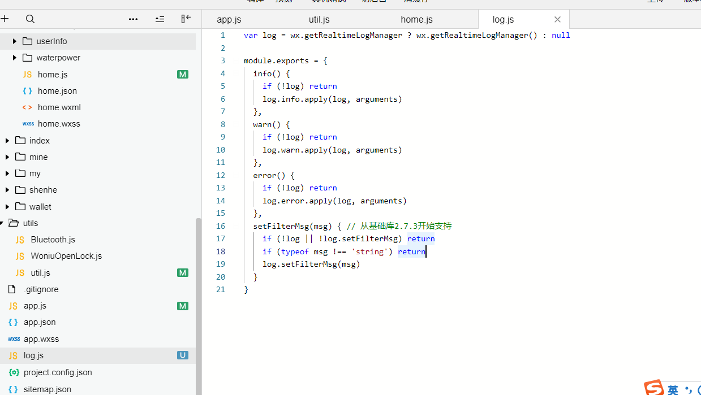This screenshot has height=395, width=701.
Task: Click the file icon beside .gitignore
Action: point(12,289)
